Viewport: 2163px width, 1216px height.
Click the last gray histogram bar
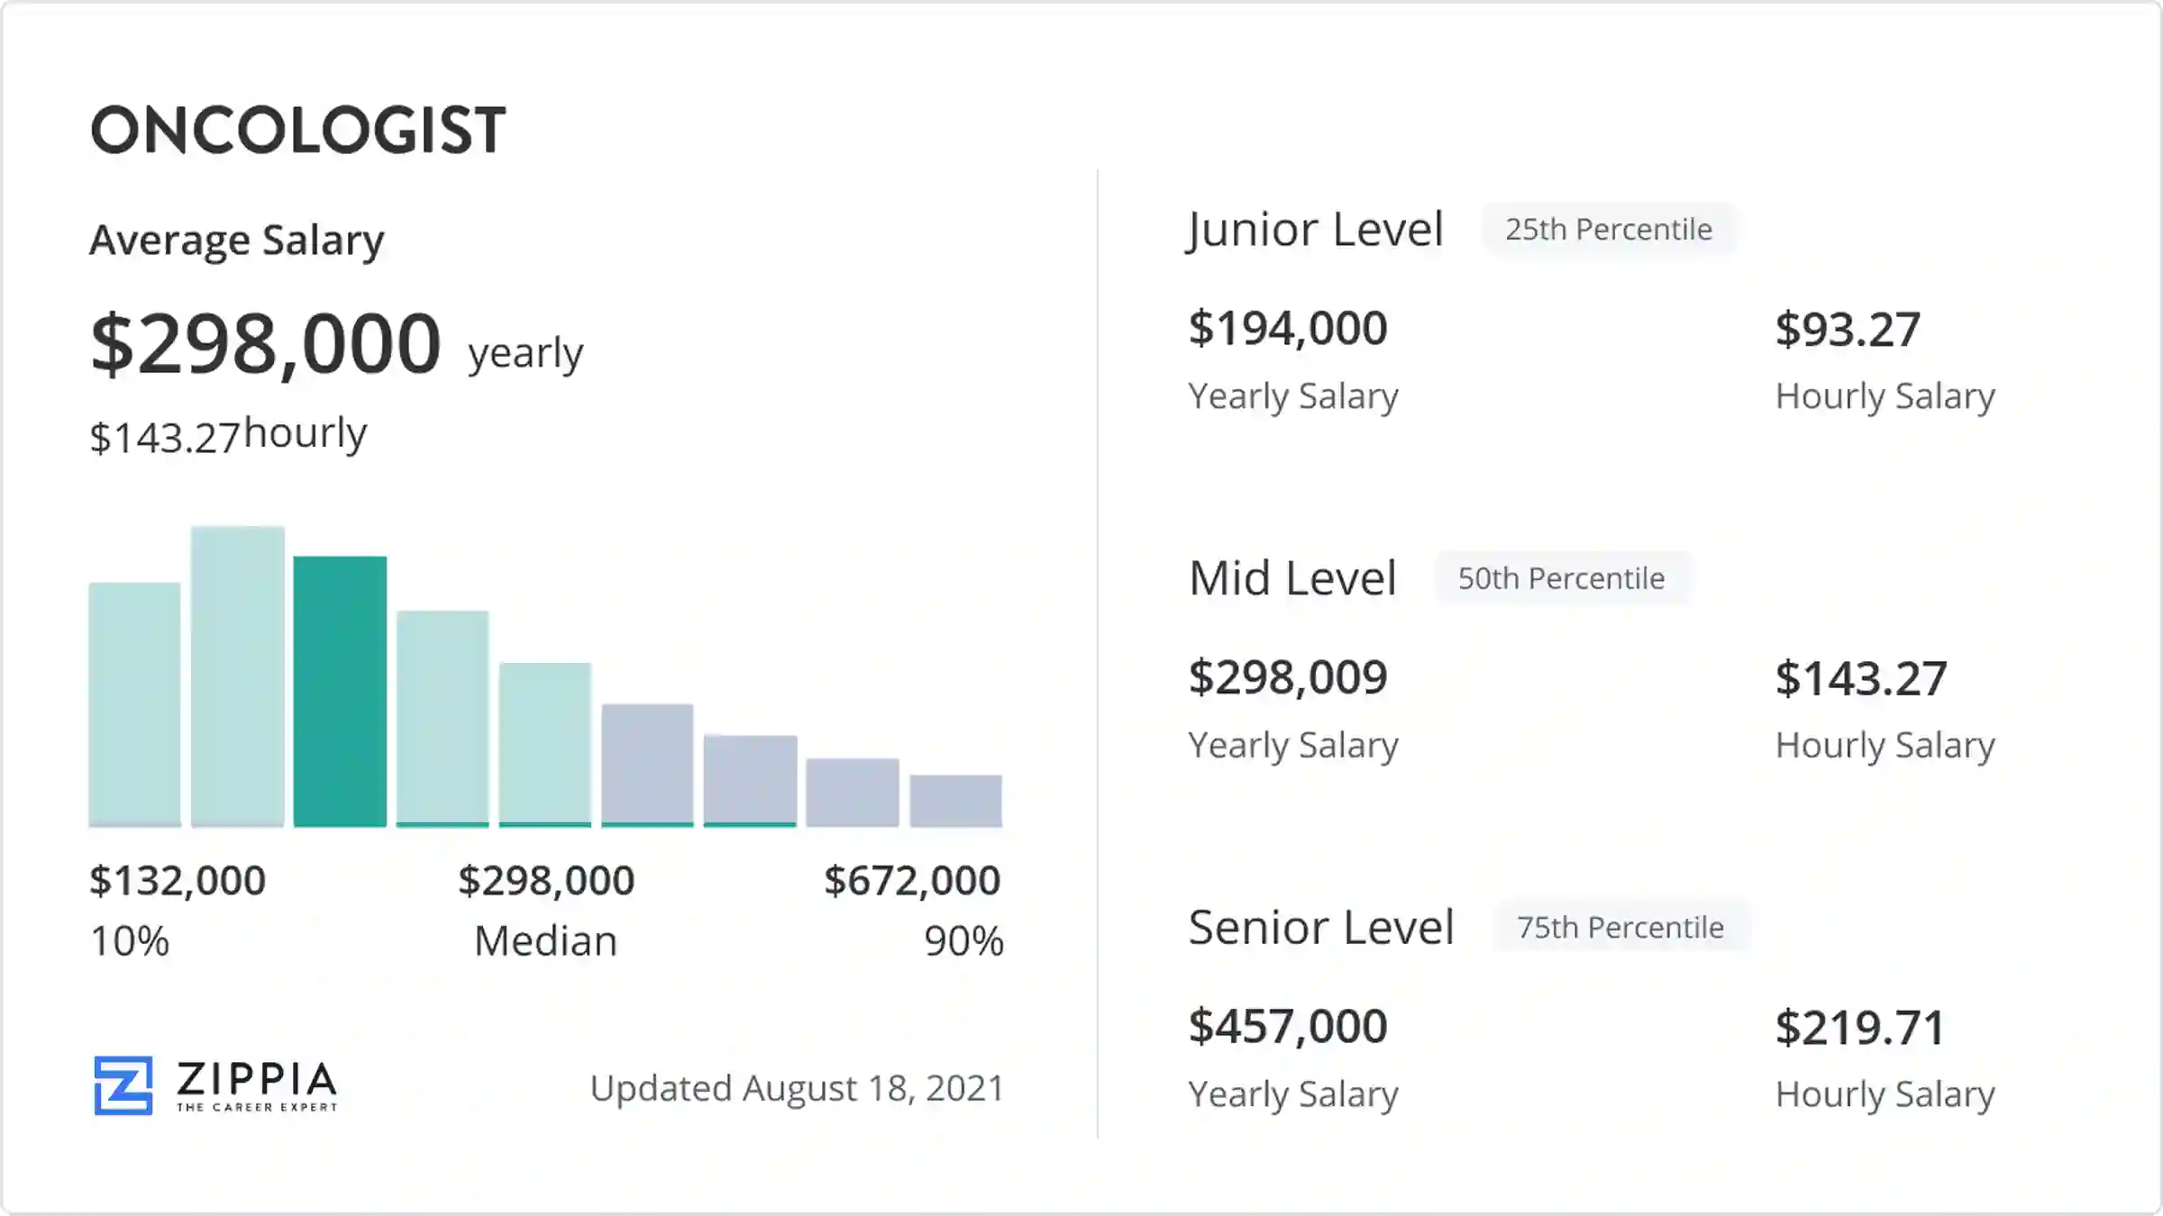(x=955, y=800)
